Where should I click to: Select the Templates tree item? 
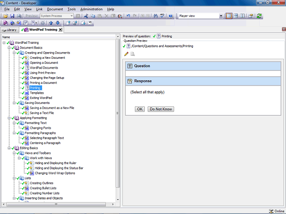tap(37, 93)
